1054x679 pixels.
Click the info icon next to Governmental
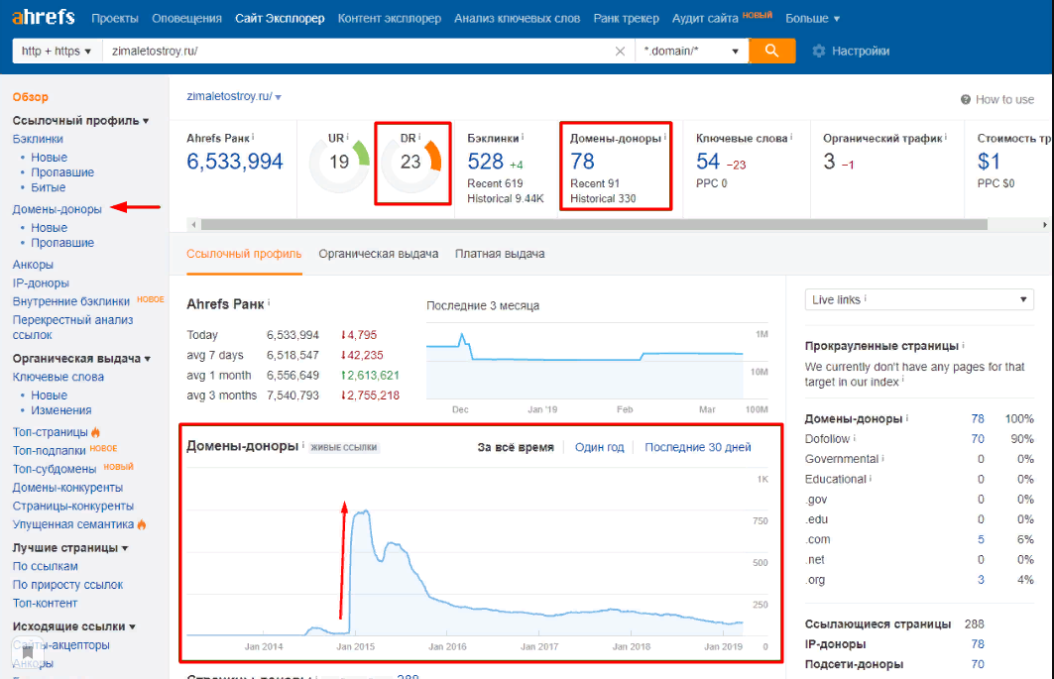[882, 458]
